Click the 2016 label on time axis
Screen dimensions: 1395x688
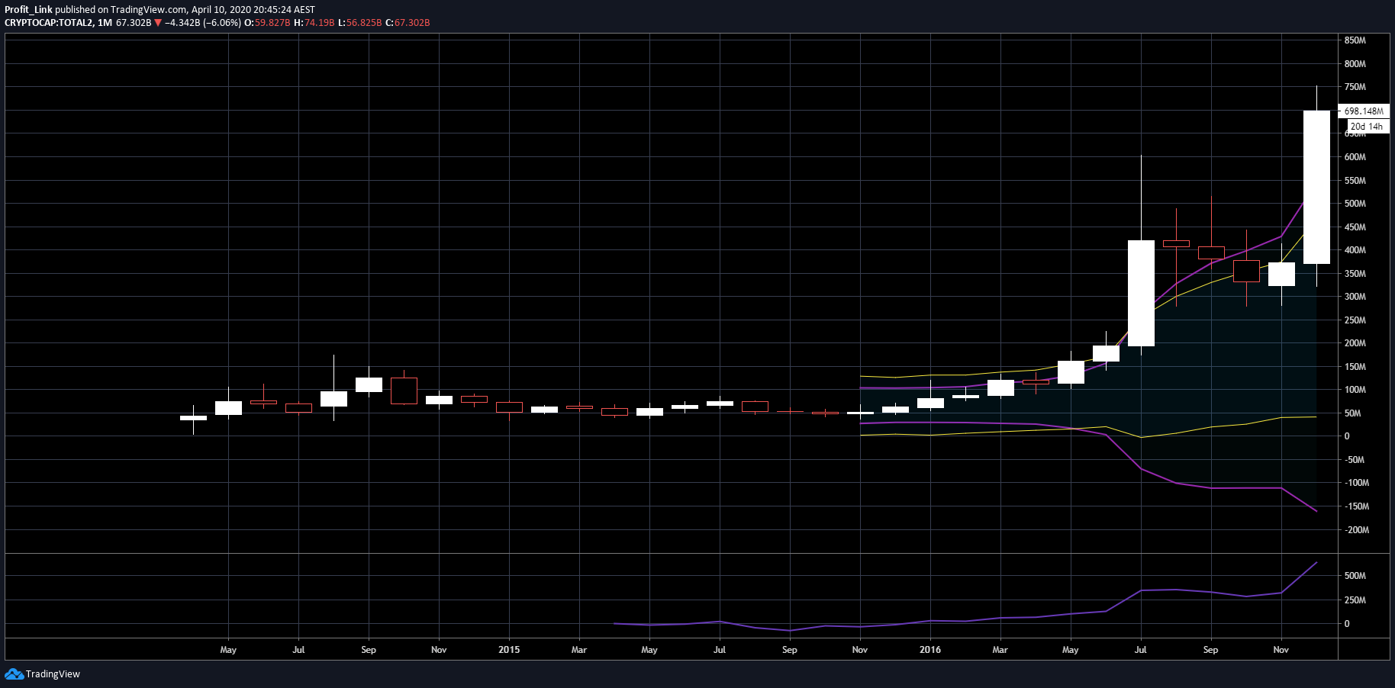click(930, 650)
